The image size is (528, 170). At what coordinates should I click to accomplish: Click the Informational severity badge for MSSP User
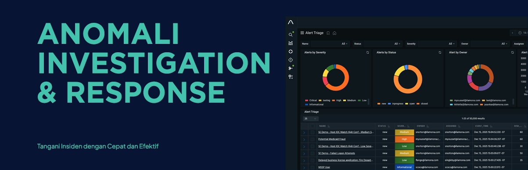point(404,167)
